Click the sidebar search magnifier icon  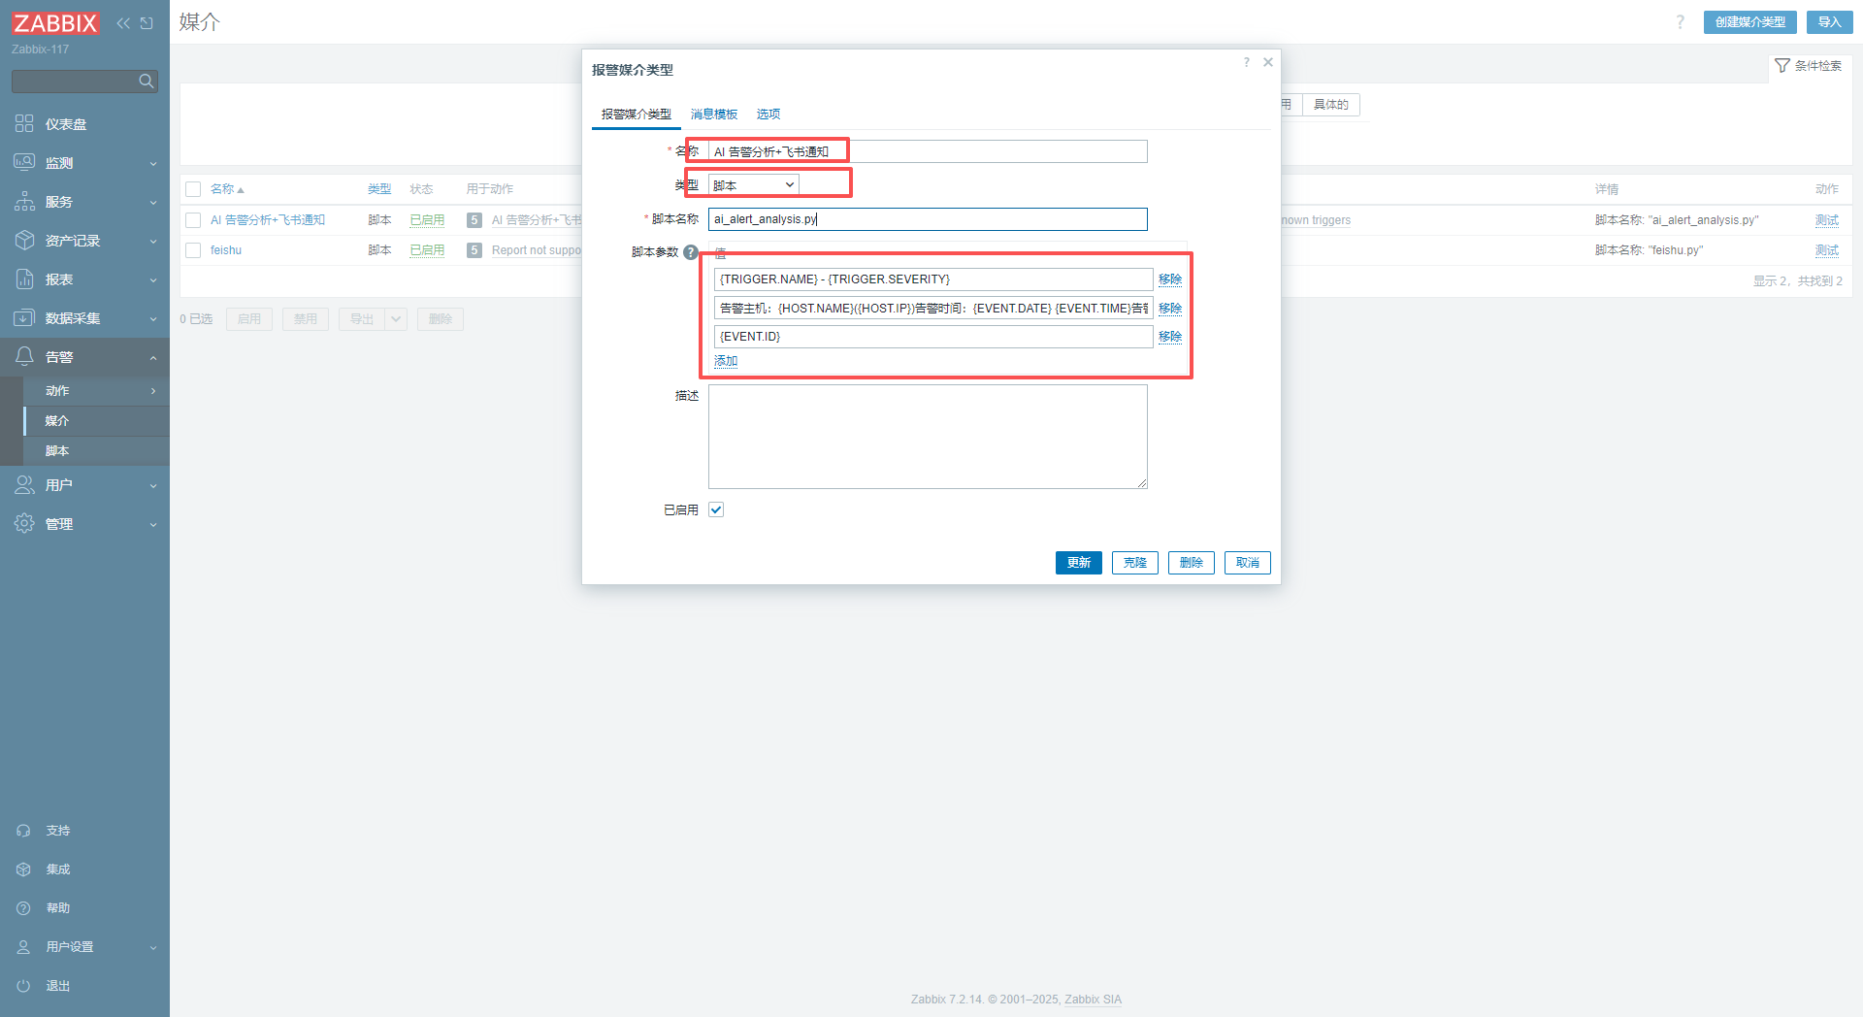[147, 82]
